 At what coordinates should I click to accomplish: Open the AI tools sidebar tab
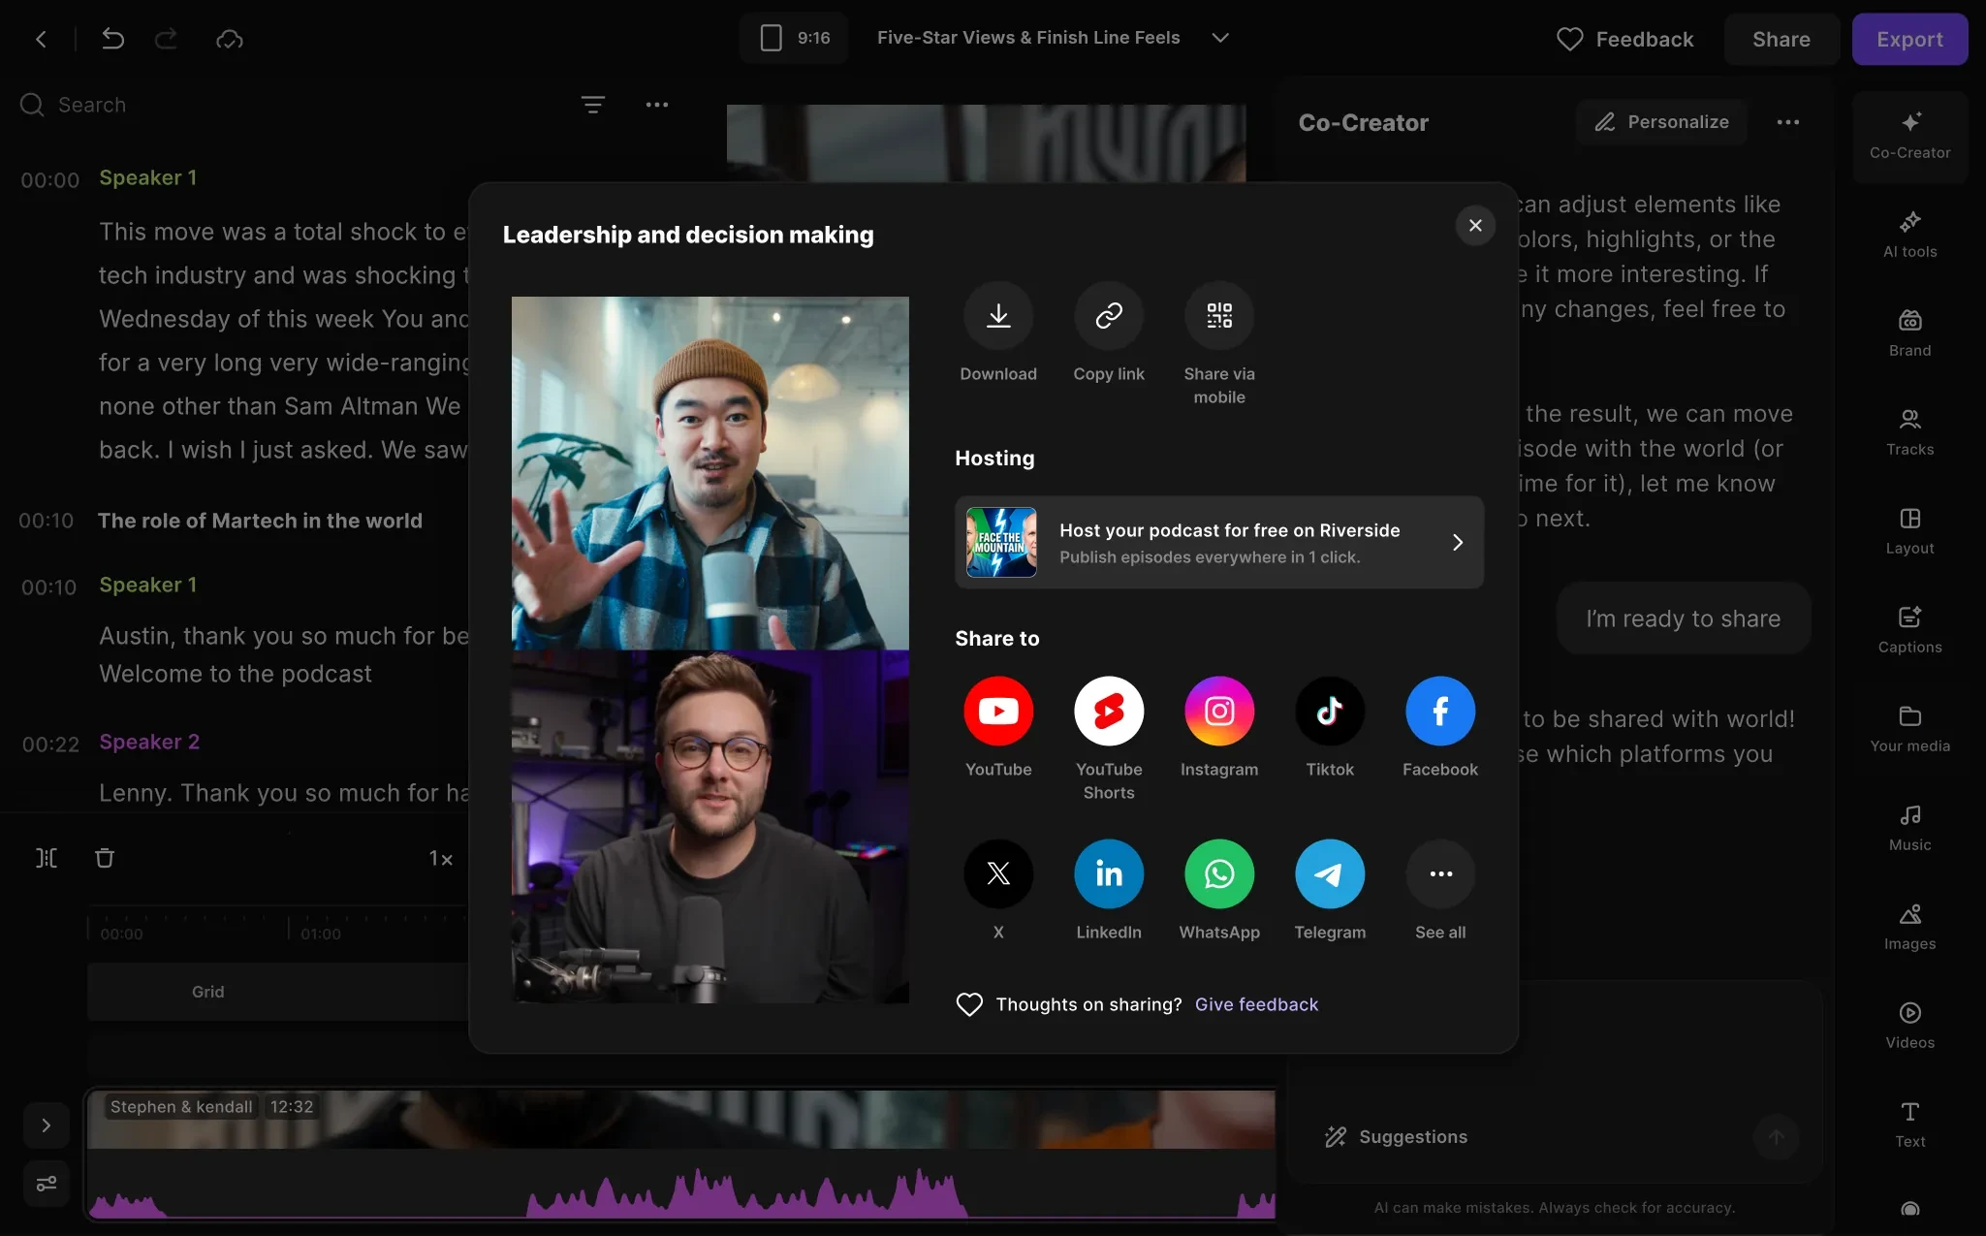coord(1909,235)
